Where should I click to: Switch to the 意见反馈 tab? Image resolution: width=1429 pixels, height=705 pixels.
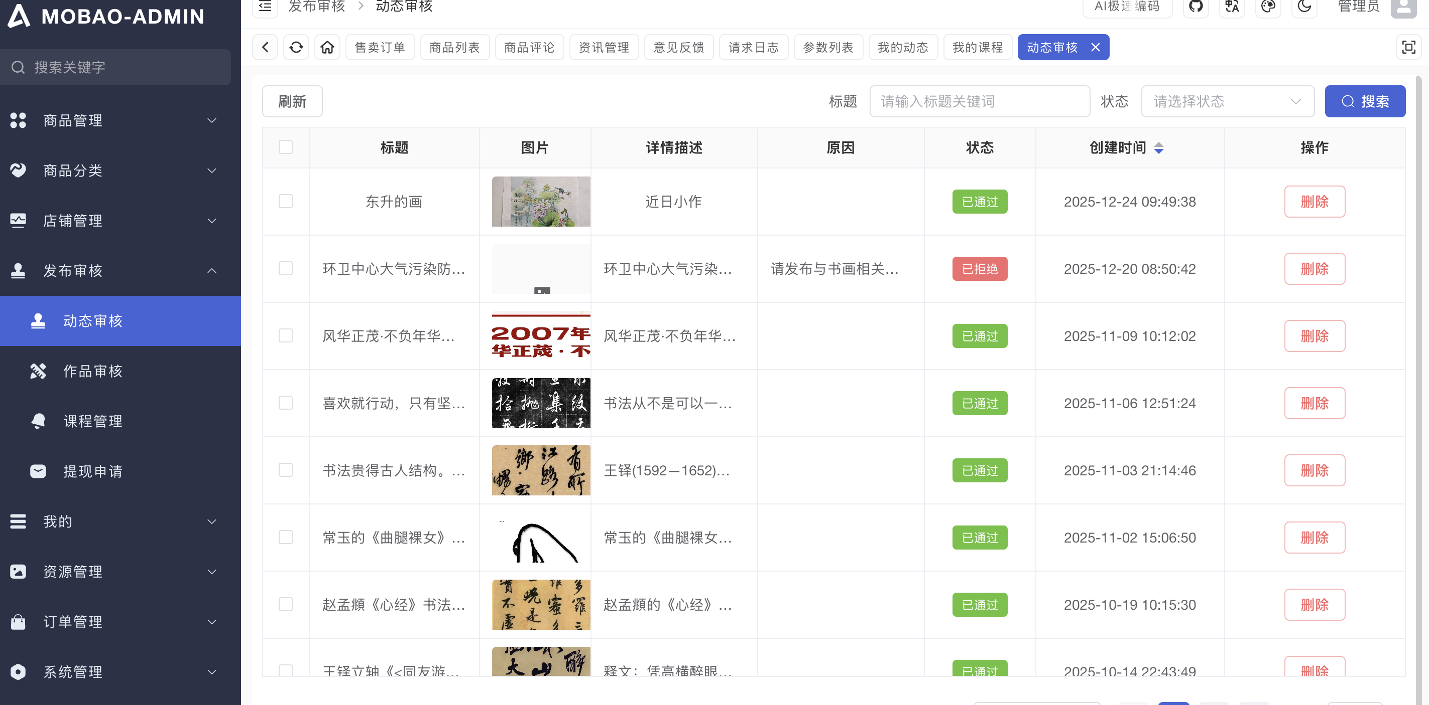pyautogui.click(x=678, y=47)
